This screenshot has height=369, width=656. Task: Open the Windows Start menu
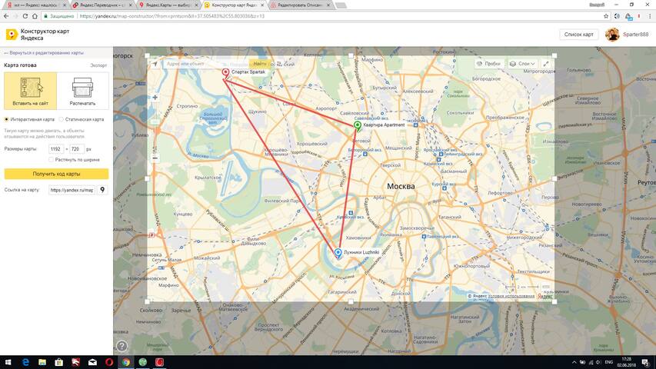(8, 362)
